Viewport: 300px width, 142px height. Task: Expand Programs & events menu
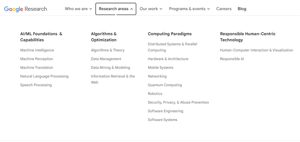(x=189, y=9)
